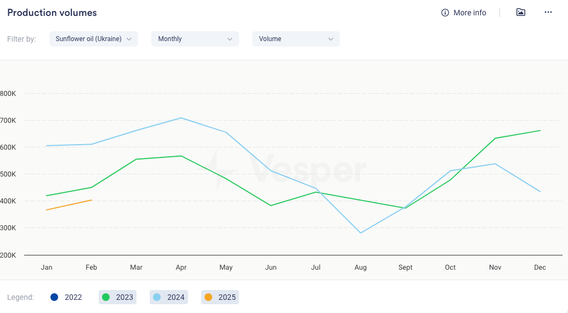Screen dimensions: 568x313
Task: Click the 2023 line endpoint at December
Action: 540,130
